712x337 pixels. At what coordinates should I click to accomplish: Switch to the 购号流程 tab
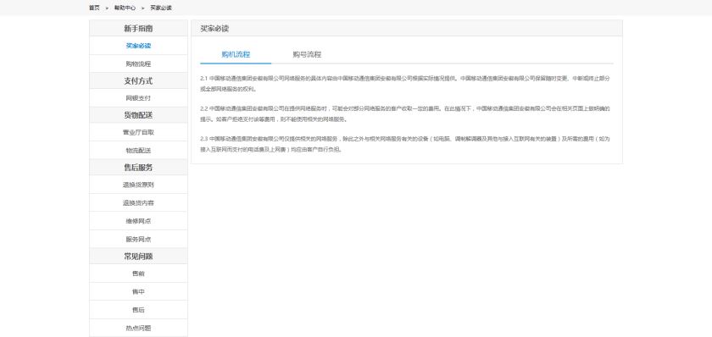[x=307, y=54]
